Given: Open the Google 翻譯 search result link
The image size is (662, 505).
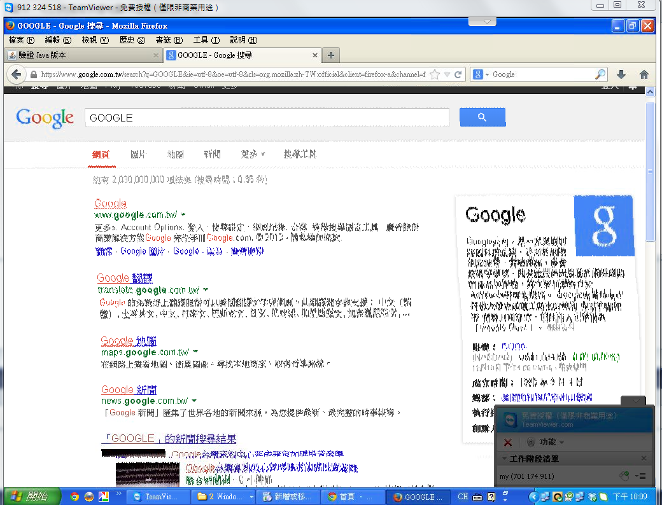Looking at the screenshot, I should click(125, 278).
